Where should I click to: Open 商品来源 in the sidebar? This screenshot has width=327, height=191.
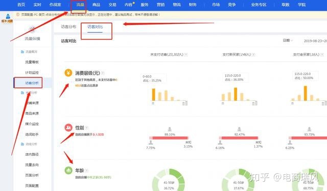[32, 113]
